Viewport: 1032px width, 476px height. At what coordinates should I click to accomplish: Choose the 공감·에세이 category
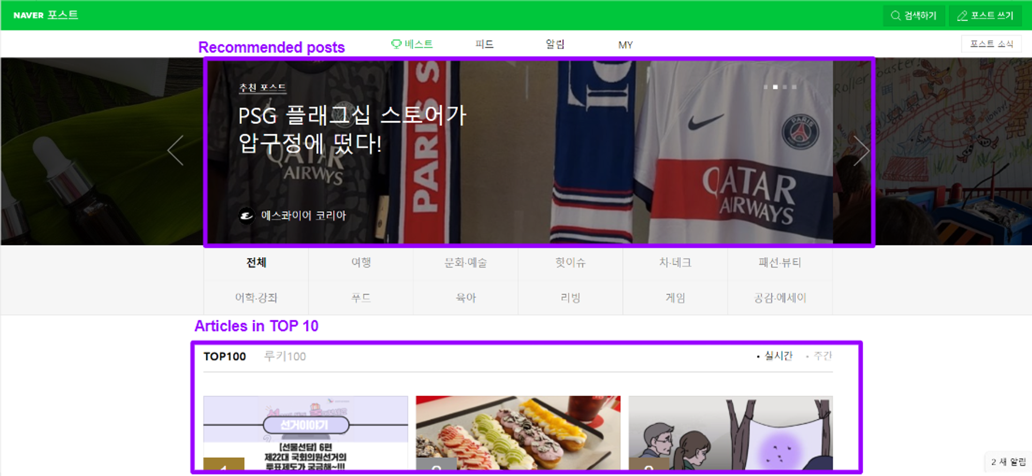pos(780,298)
